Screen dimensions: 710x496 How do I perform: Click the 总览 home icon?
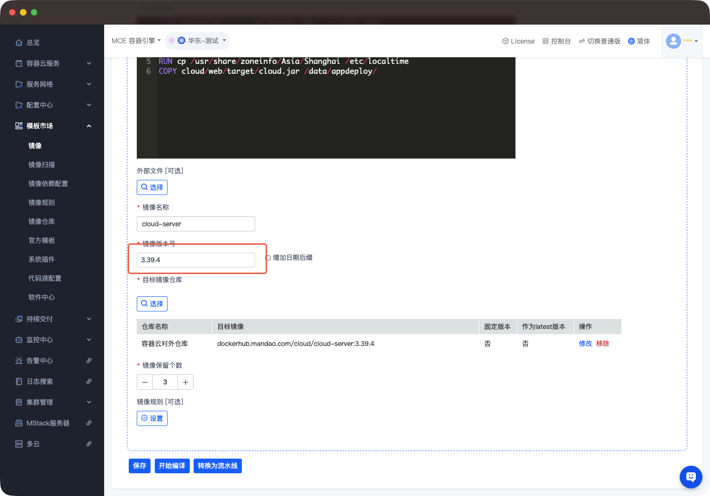click(x=19, y=43)
